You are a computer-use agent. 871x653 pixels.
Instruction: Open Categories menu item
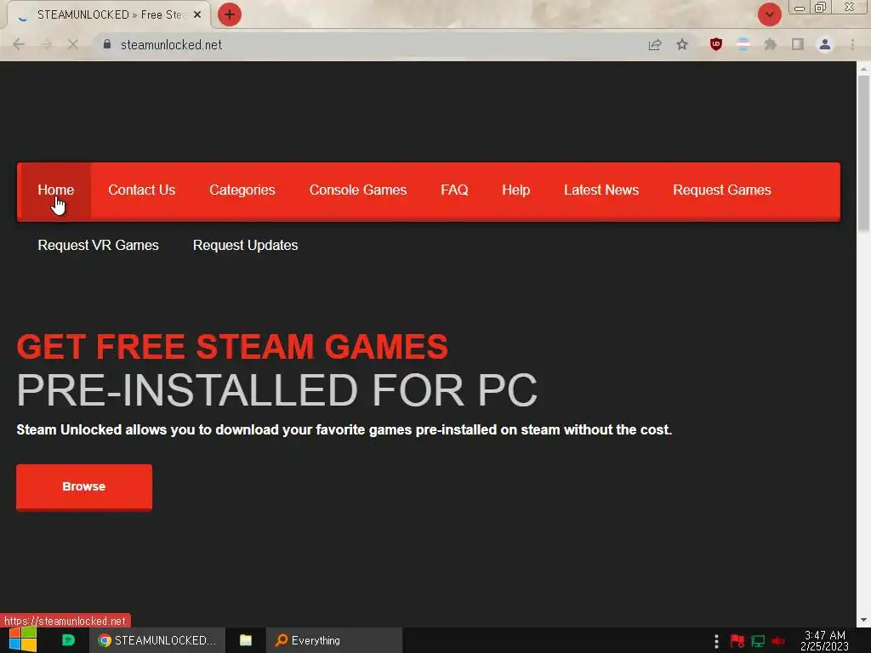coord(242,190)
